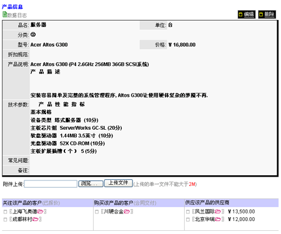
Task: Click the 浏览 browse button
Action: point(91,183)
